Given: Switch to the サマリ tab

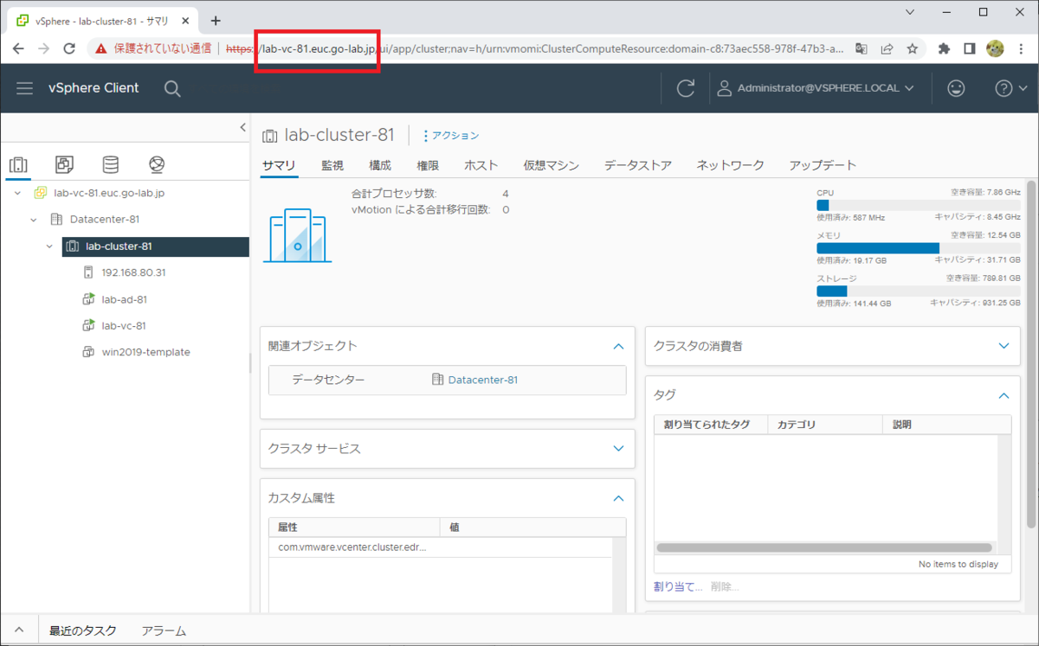Looking at the screenshot, I should pos(279,165).
